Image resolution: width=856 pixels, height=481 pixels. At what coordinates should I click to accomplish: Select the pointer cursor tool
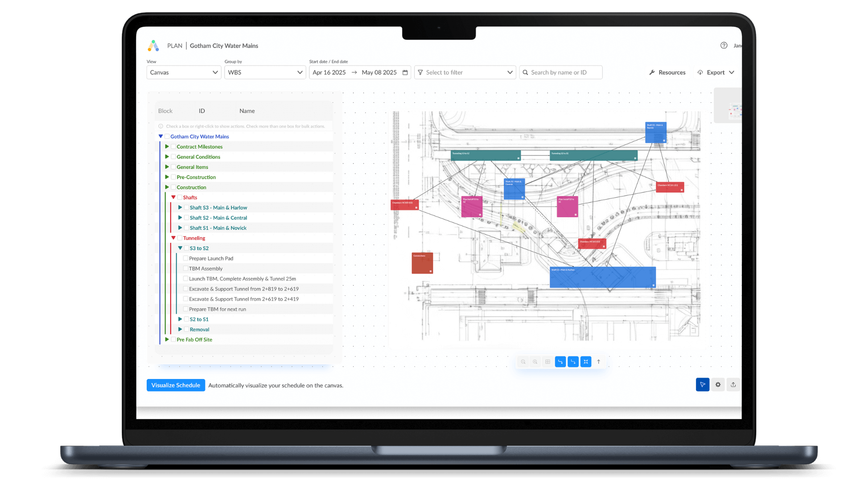pos(702,385)
